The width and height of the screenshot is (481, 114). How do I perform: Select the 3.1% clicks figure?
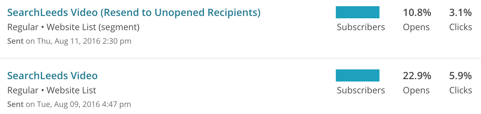tap(460, 12)
